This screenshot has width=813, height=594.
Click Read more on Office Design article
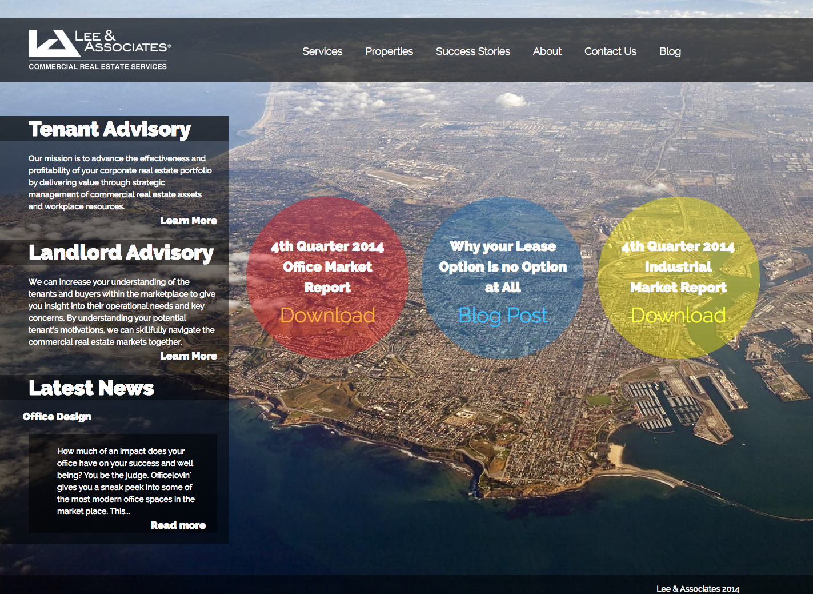coord(178,525)
